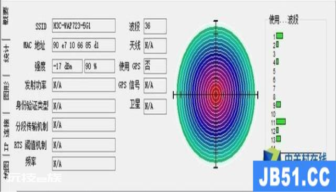
Task: Click the 分段传输机制 label
Action: [x=32, y=126]
